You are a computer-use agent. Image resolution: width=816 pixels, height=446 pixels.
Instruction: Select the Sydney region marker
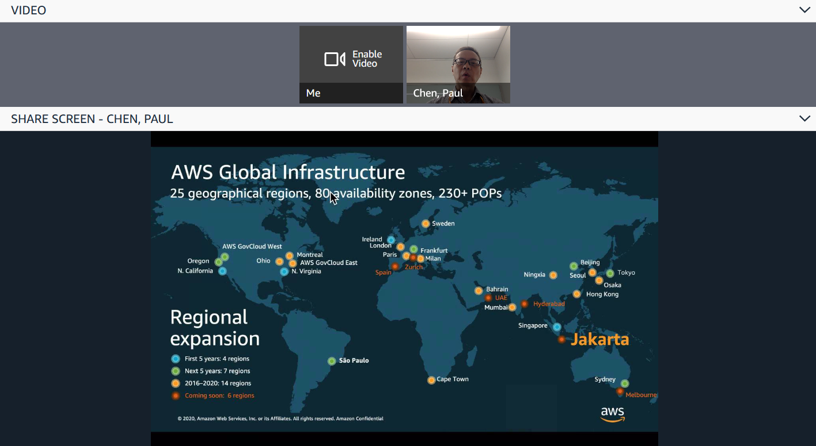point(625,383)
